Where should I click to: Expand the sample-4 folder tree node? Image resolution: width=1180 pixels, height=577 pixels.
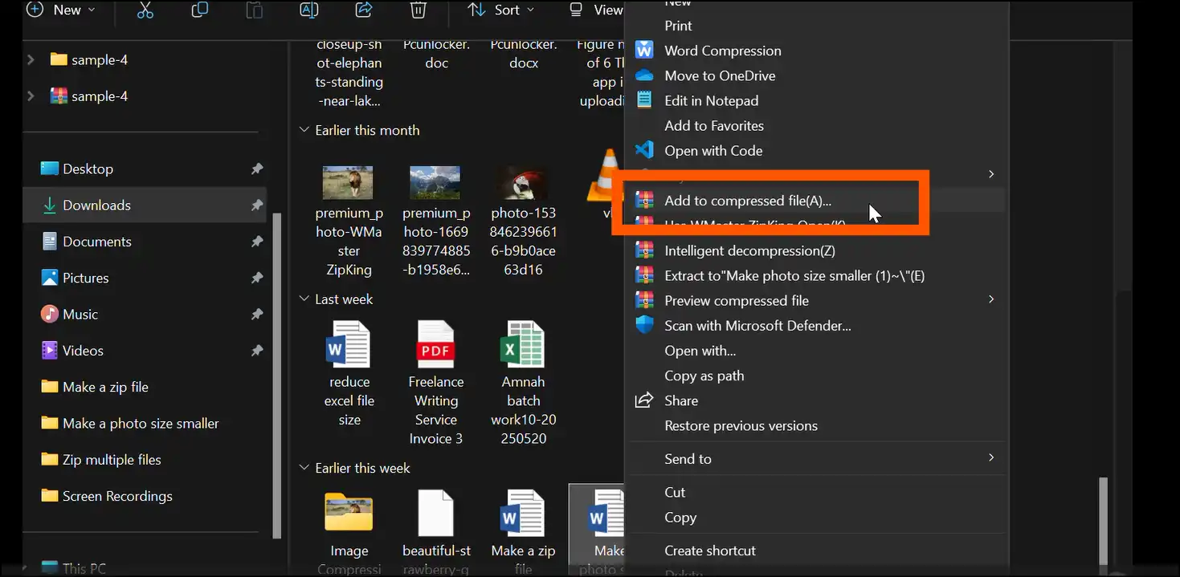pos(31,60)
